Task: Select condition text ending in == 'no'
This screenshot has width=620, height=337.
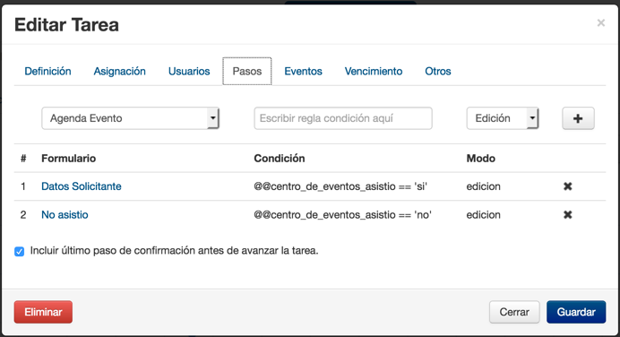Action: coord(342,215)
